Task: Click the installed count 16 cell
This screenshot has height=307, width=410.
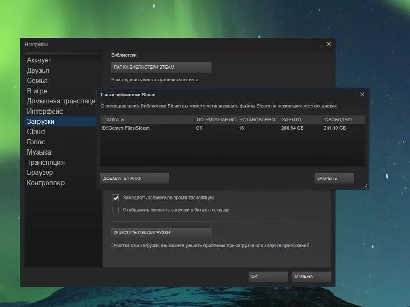Action: tap(241, 128)
